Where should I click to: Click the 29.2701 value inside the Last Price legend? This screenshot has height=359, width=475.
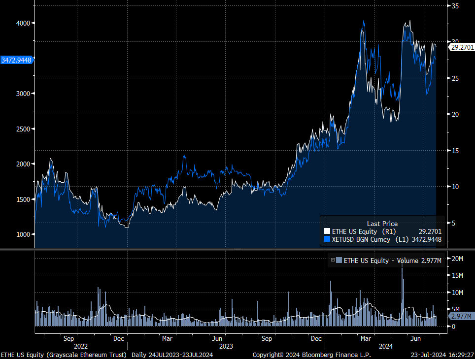430,231
